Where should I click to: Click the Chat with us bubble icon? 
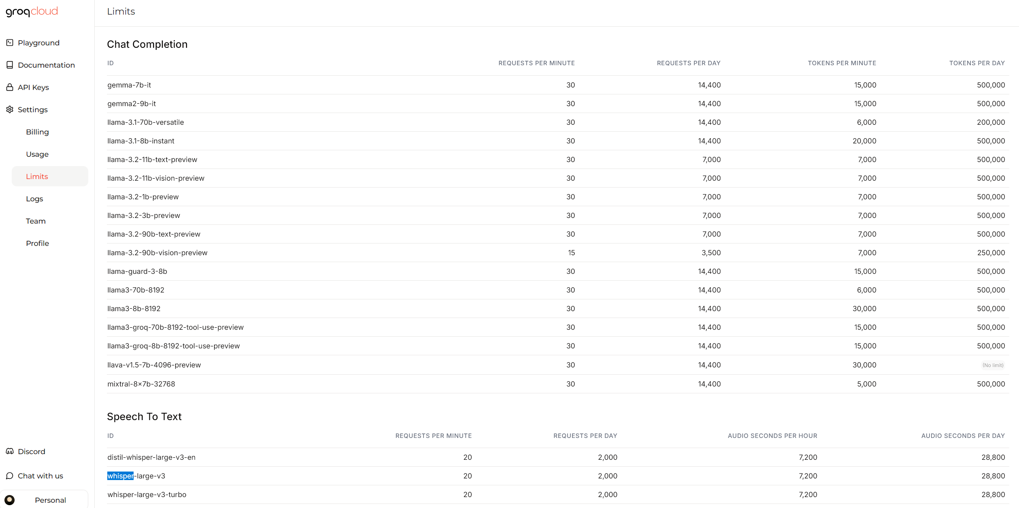(10, 476)
